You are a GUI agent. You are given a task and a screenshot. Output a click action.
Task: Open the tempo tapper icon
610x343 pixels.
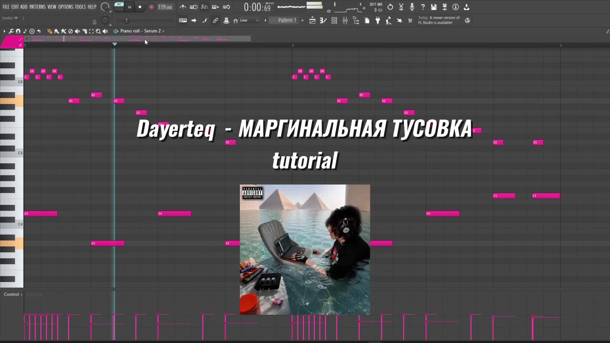[x=389, y=21]
